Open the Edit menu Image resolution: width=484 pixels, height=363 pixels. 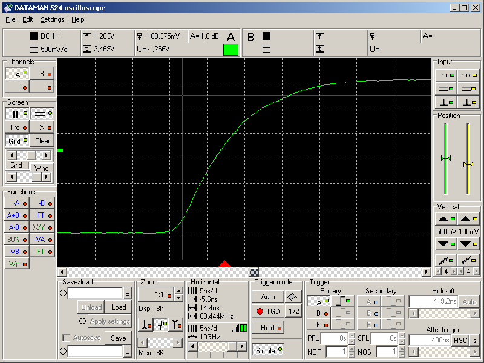pyautogui.click(x=28, y=19)
